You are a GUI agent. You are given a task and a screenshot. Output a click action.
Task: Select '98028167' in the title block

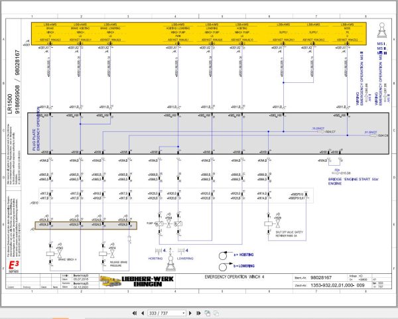coord(321,278)
